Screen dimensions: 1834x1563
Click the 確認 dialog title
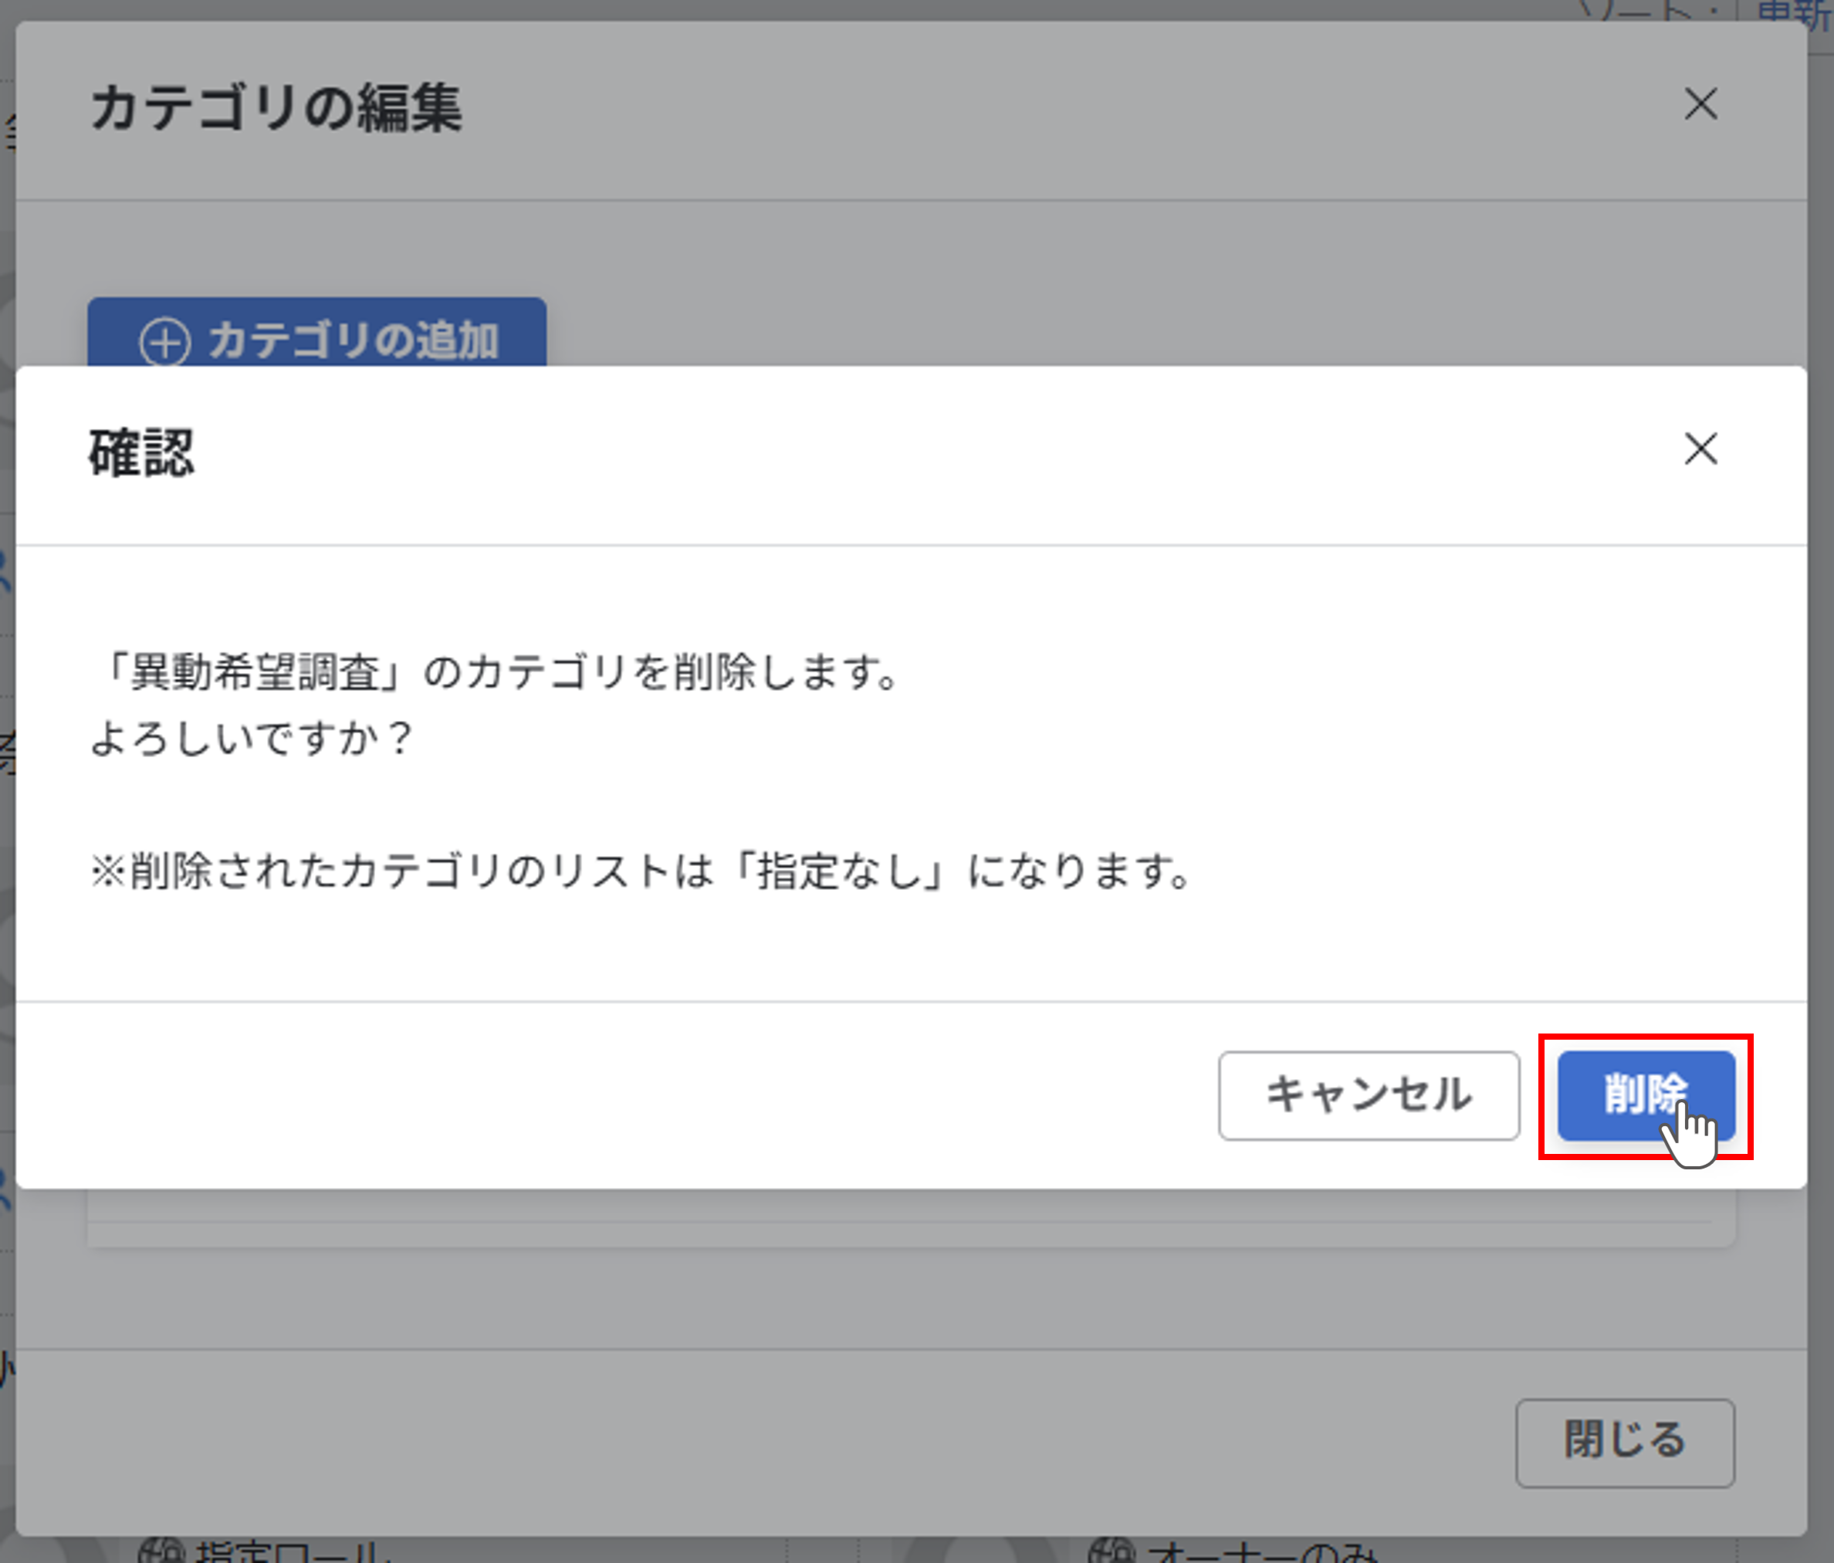[x=141, y=453]
